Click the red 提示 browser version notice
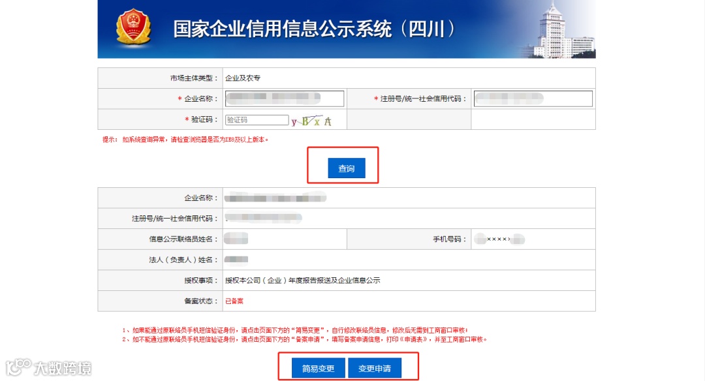The width and height of the screenshot is (705, 381). click(x=185, y=140)
